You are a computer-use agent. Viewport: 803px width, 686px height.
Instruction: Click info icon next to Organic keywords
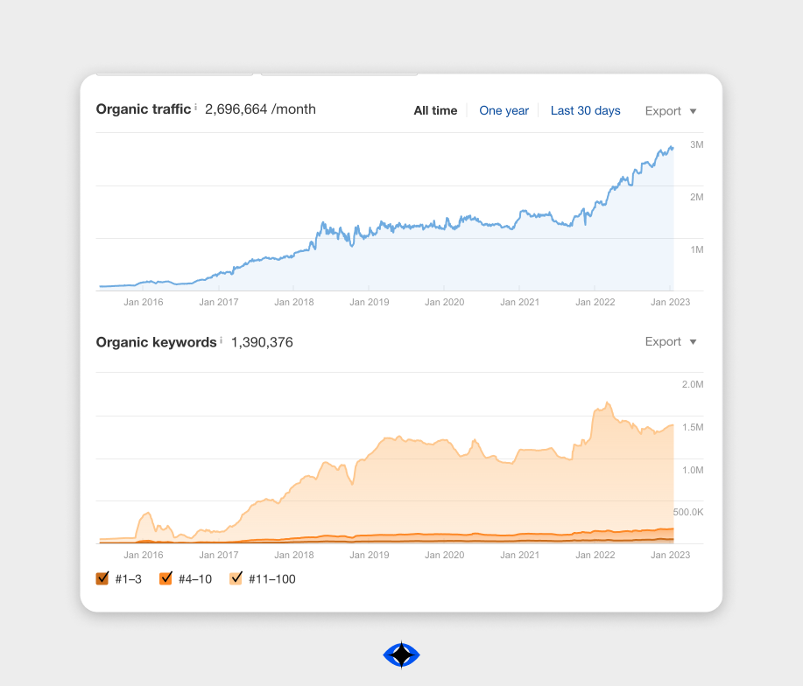tap(222, 339)
